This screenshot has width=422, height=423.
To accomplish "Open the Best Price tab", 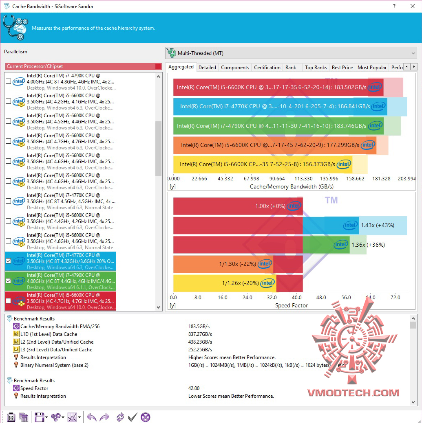I will [342, 68].
